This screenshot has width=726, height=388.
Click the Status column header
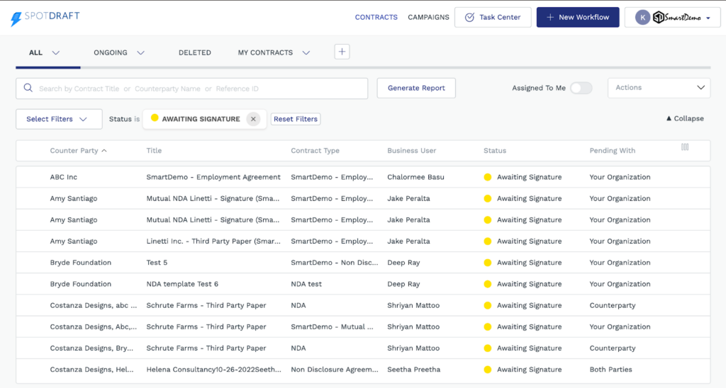tap(494, 150)
